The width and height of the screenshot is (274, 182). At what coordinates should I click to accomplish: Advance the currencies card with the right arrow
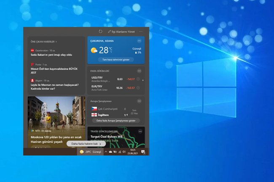[x=143, y=80]
